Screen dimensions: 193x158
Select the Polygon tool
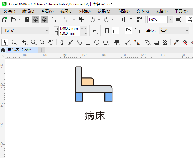pos(106,42)
